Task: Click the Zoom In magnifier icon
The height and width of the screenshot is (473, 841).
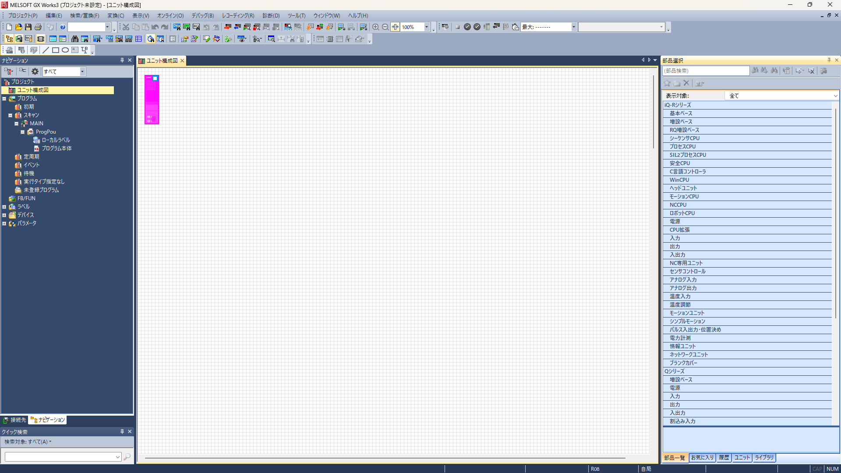Action: (x=375, y=27)
